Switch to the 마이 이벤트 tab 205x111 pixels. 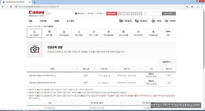point(79,33)
